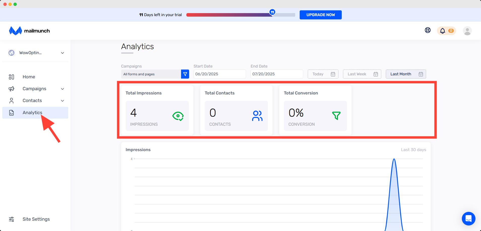Viewport: 481px width, 231px height.
Task: Click the impressions chart peak
Action: pyautogui.click(x=394, y=159)
